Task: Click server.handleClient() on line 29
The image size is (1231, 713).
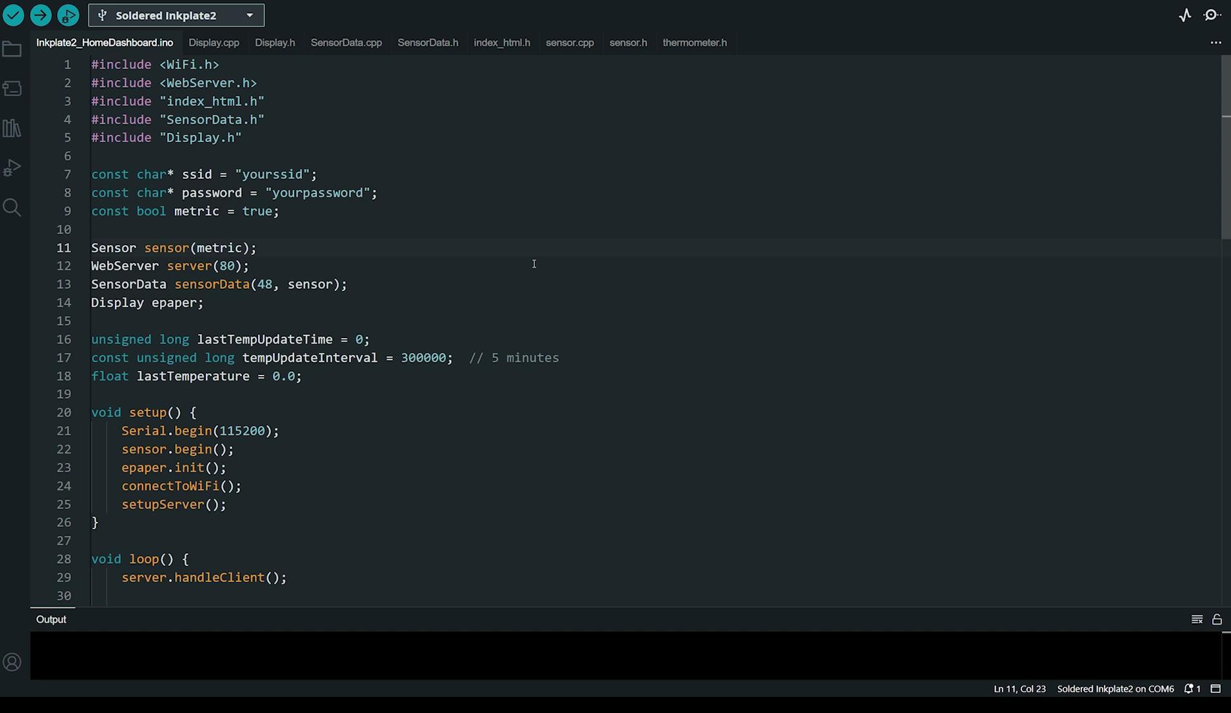Action: 204,577
